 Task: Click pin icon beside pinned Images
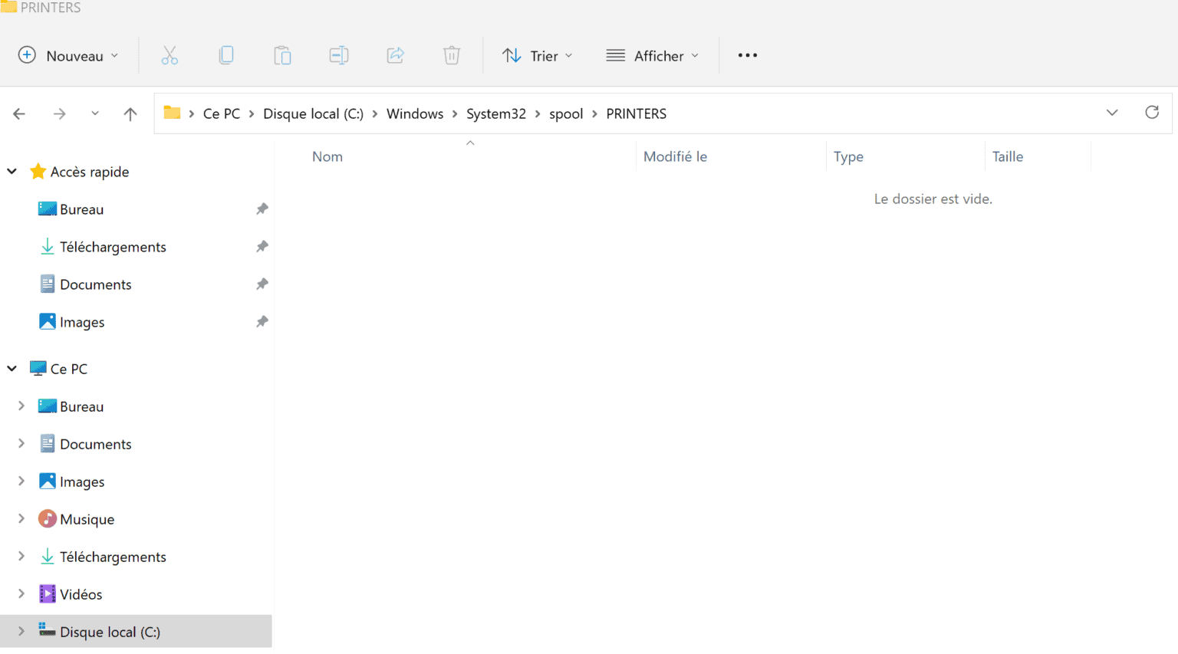tap(262, 321)
